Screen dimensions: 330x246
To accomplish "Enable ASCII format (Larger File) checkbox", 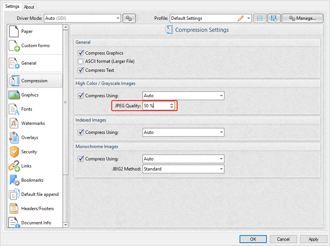I will point(80,61).
